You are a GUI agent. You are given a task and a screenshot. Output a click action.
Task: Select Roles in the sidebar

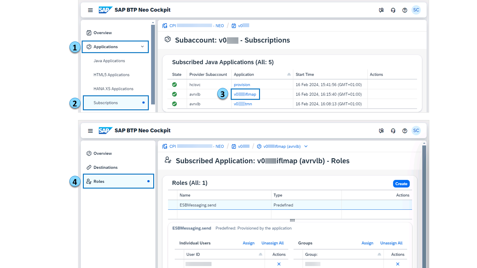tap(118, 181)
